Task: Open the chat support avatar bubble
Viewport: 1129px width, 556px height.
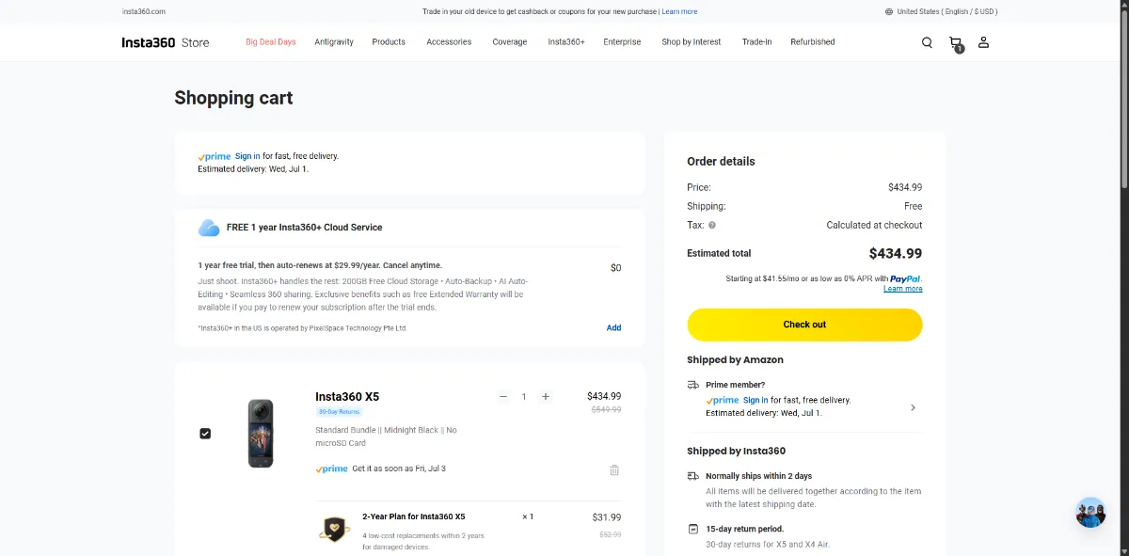Action: [1090, 513]
